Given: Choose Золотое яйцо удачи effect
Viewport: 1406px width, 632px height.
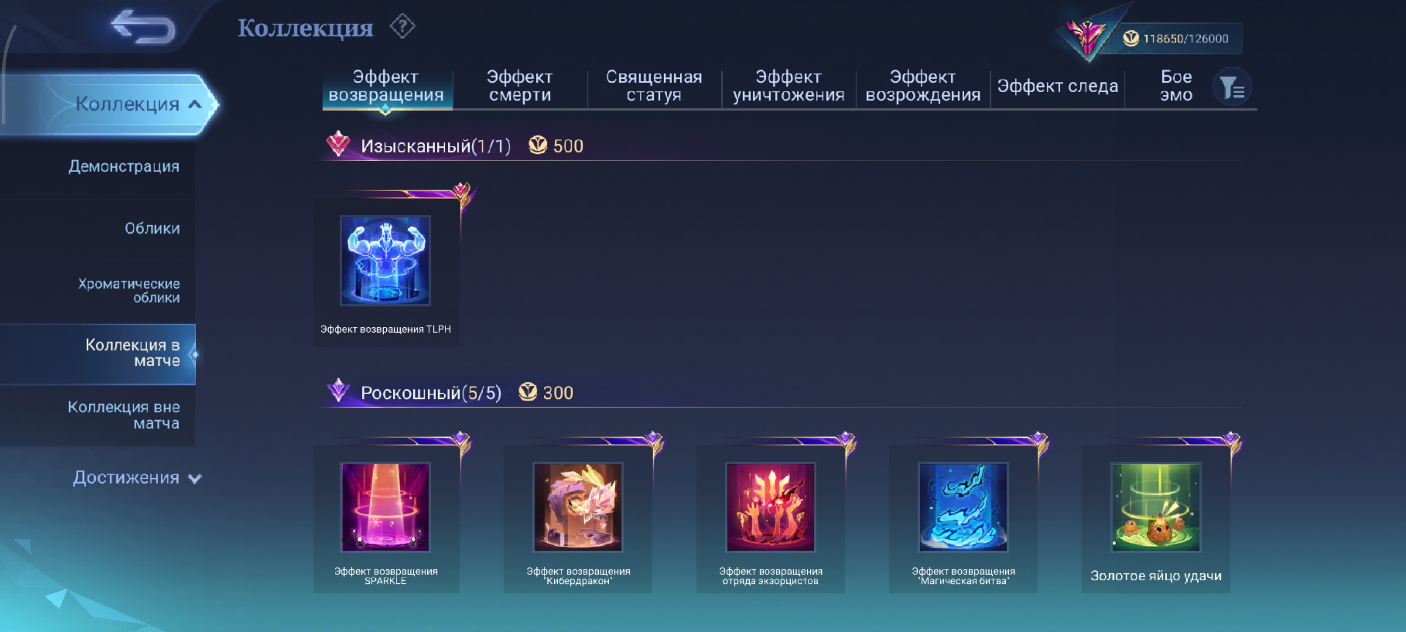Looking at the screenshot, I should pos(1156,507).
